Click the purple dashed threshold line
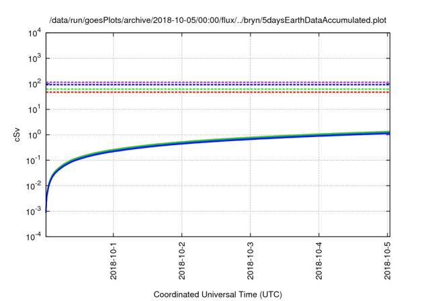The height and width of the screenshot is (301, 430). coord(218,82)
